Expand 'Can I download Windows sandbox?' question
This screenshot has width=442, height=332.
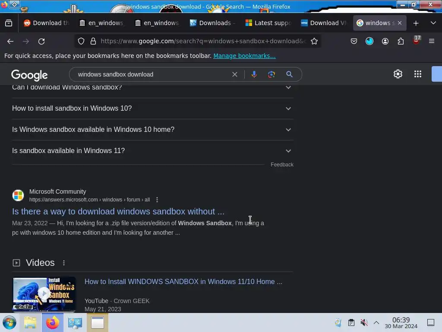coord(152,87)
